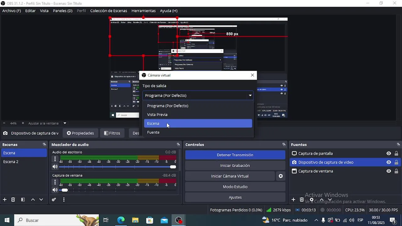Move source up in Fuentes panel
This screenshot has width=402, height=226.
(321, 200)
